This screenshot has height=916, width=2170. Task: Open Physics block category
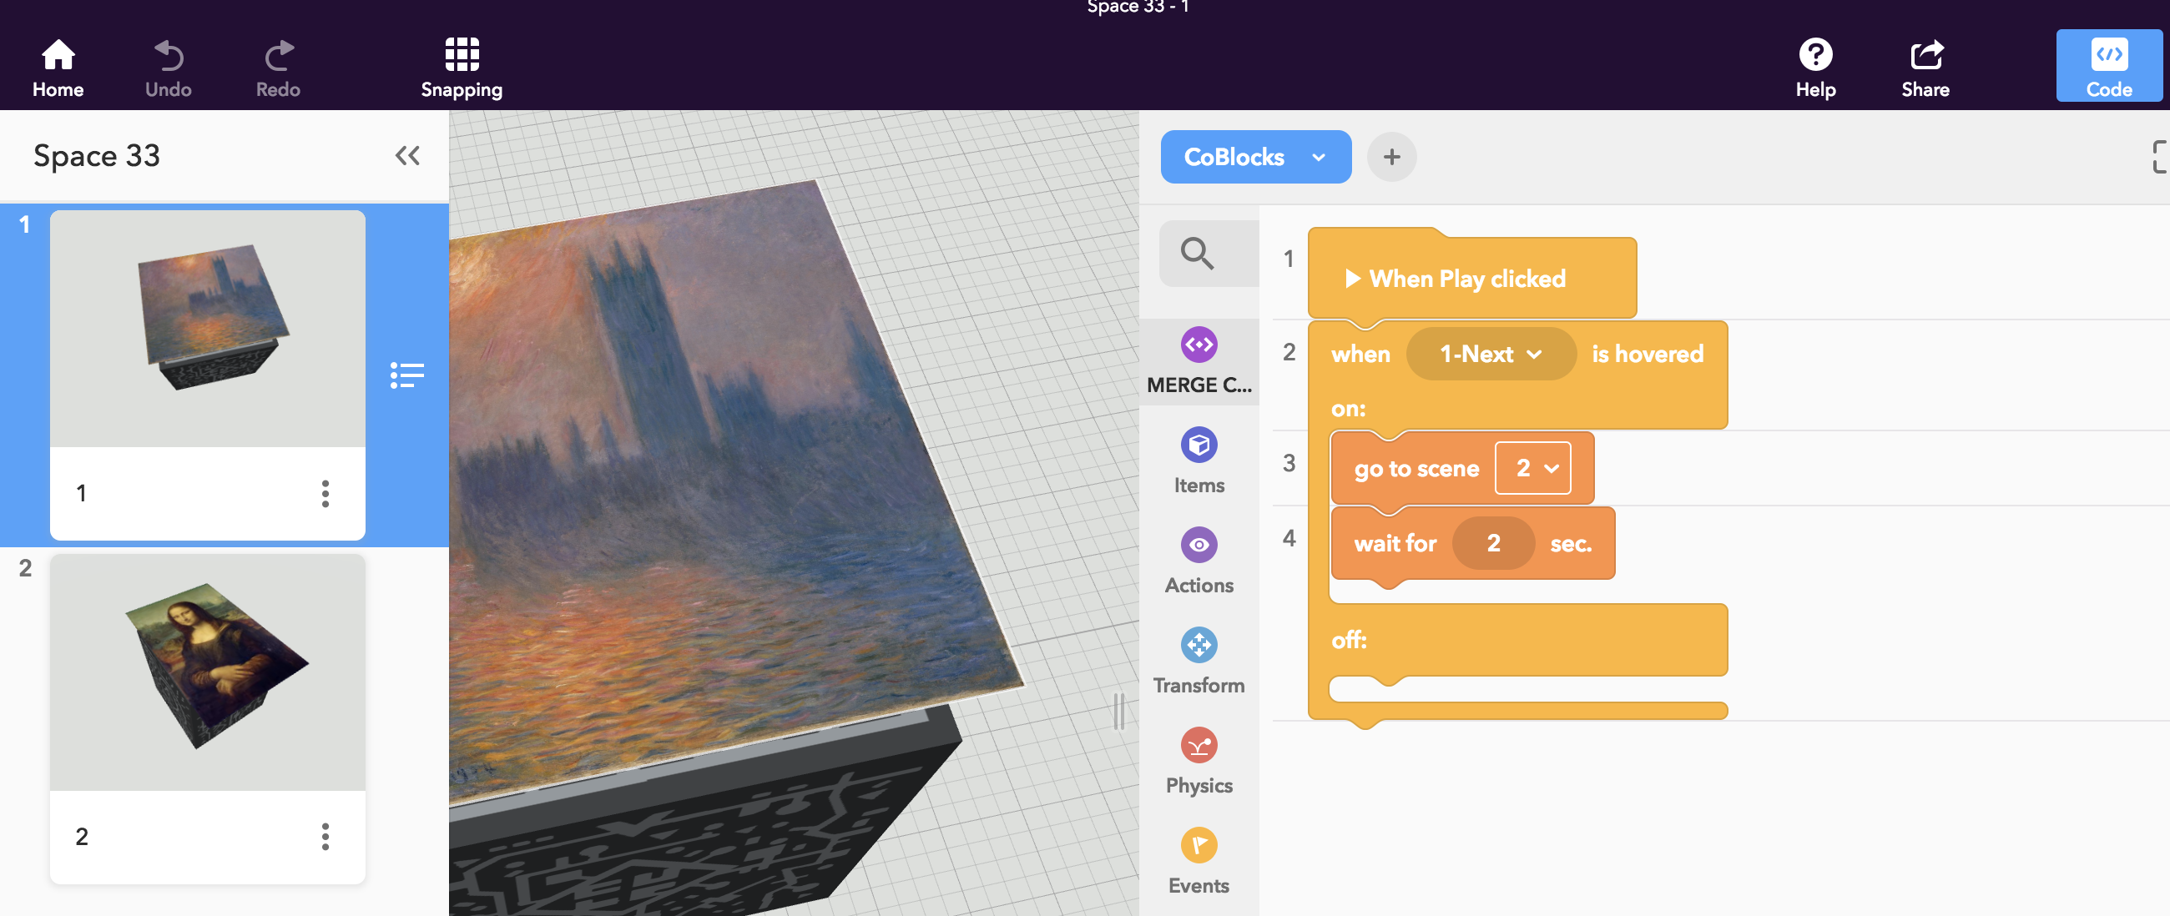tap(1199, 762)
